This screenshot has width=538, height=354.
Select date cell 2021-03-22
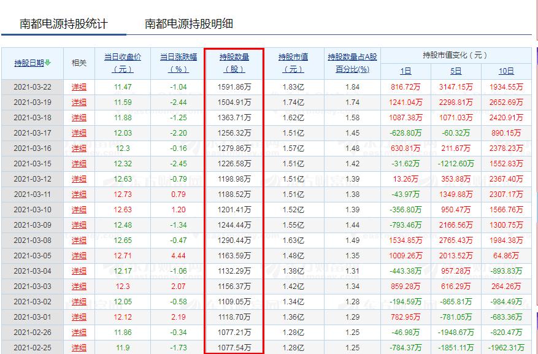coord(33,87)
